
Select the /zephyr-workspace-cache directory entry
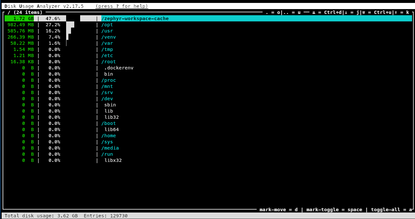point(135,18)
